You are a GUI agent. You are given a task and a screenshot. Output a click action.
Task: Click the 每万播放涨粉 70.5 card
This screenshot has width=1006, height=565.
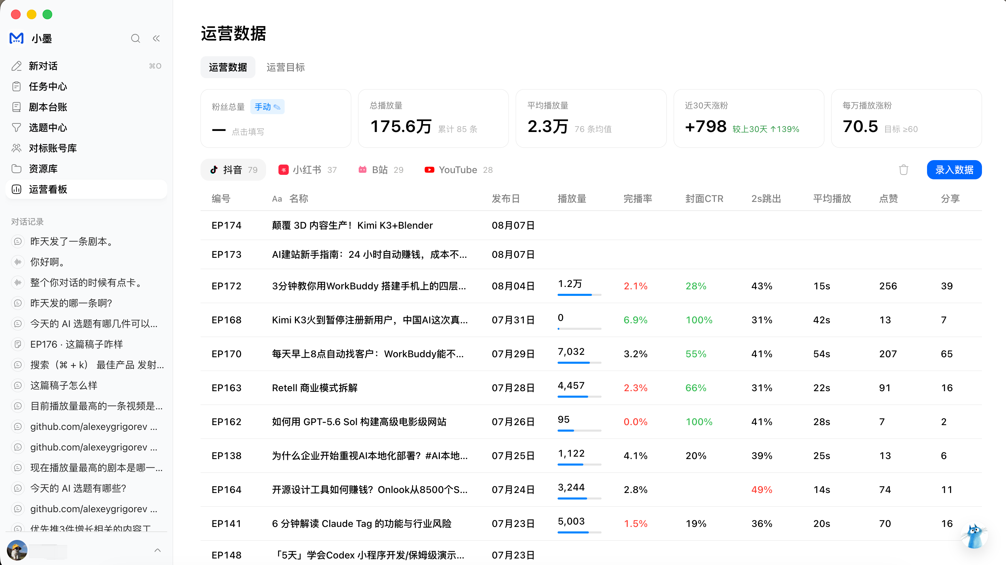click(906, 118)
